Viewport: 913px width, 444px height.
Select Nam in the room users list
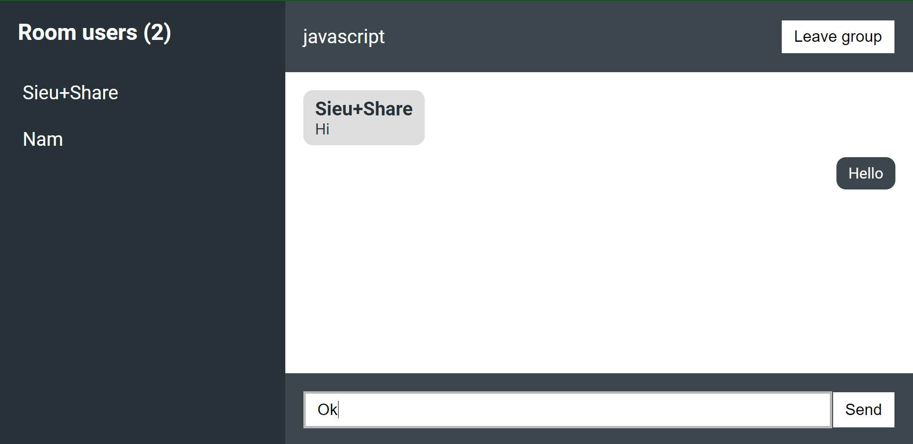43,139
